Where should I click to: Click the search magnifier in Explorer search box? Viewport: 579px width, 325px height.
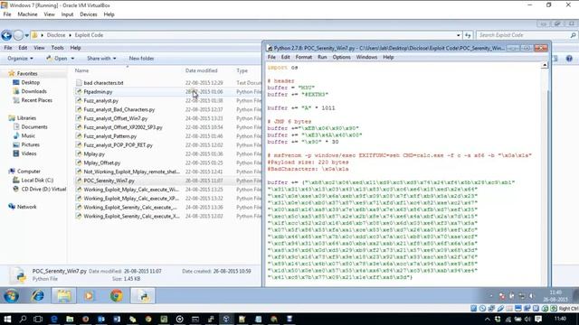[573, 35]
